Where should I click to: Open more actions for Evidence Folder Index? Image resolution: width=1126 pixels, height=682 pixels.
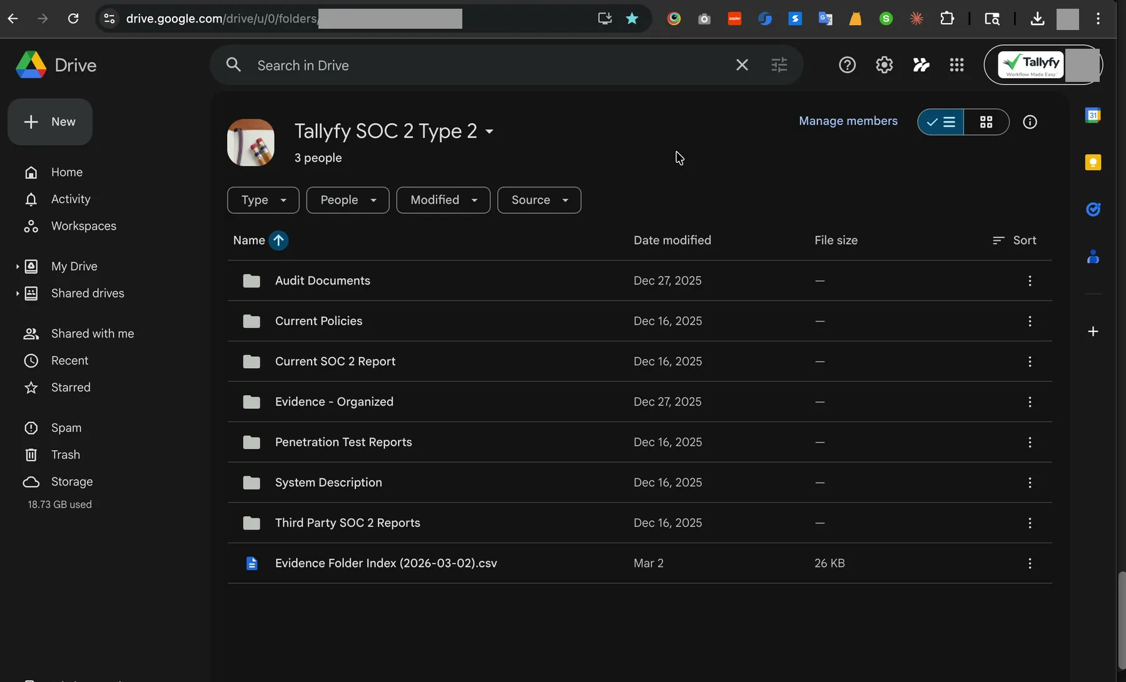(x=1030, y=563)
